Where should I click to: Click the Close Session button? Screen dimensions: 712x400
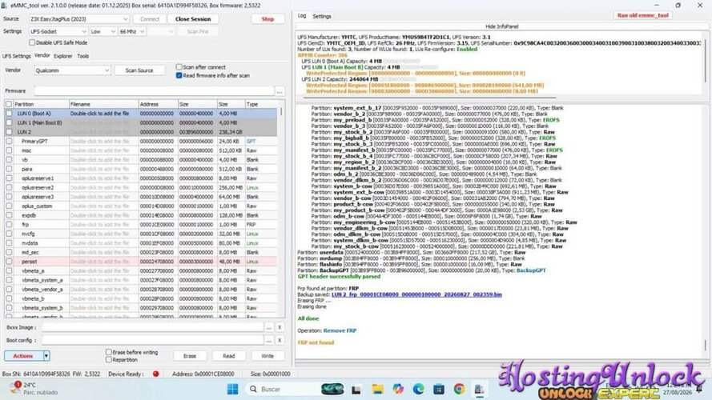point(193,19)
